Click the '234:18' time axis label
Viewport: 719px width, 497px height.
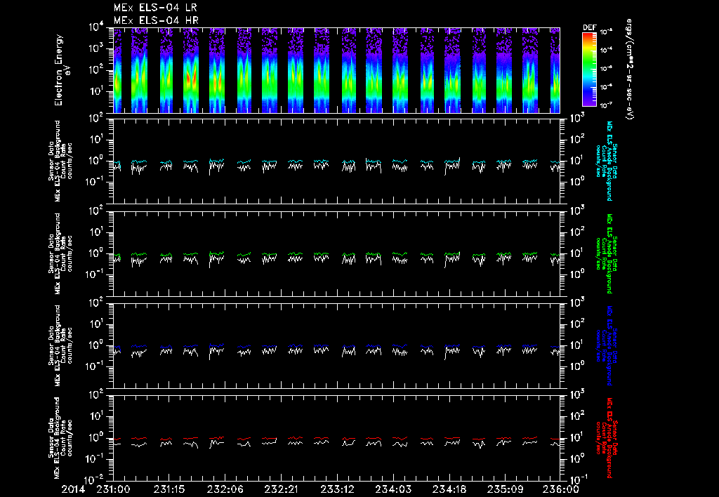coord(449,489)
